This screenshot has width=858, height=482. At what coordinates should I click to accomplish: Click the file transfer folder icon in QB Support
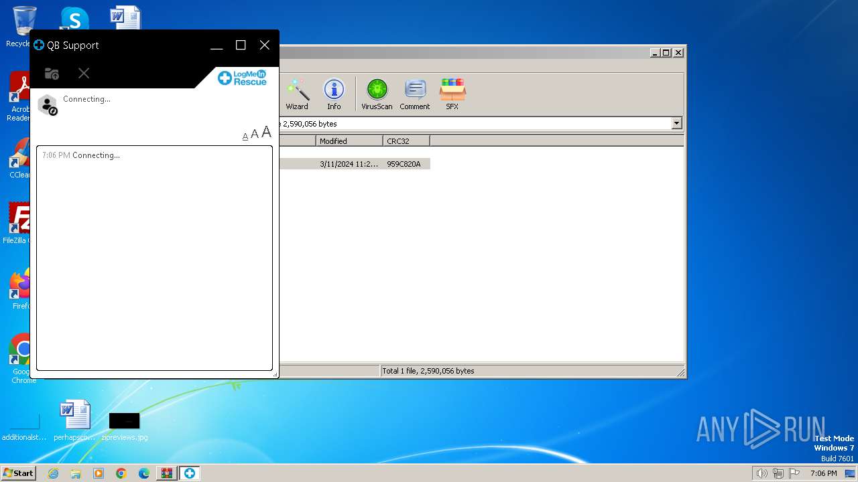coord(52,74)
